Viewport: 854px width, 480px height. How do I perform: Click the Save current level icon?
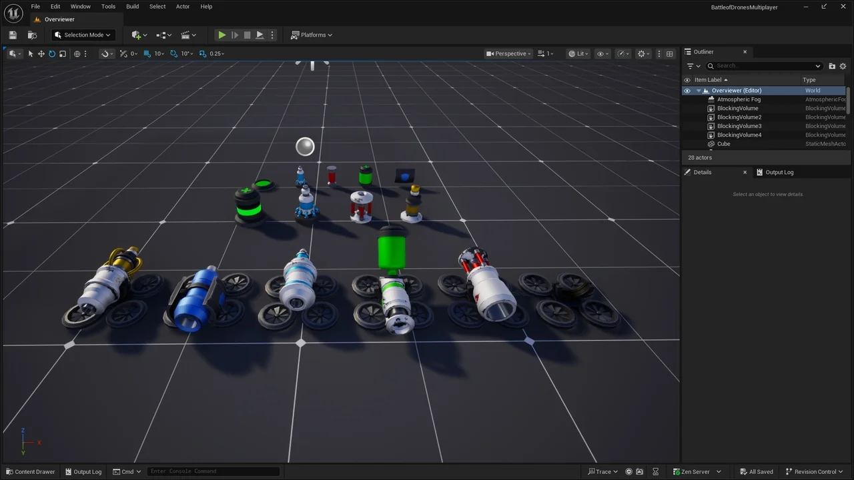pyautogui.click(x=13, y=35)
